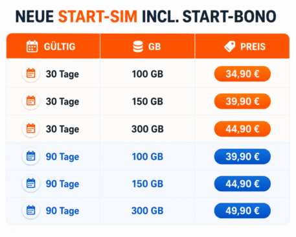The height and width of the screenshot is (237, 296).
Task: Click the blue calendar icon in 300 GB 90 Tage row
Action: click(31, 210)
